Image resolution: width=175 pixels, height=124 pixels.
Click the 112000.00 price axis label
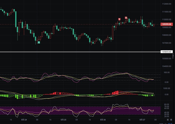tap(167, 4)
